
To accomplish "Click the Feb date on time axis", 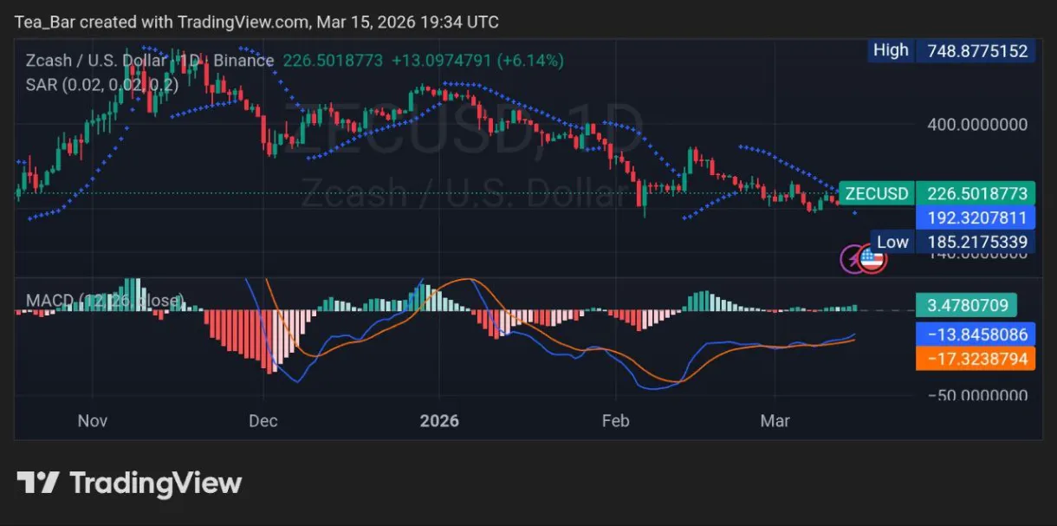I will tap(615, 421).
